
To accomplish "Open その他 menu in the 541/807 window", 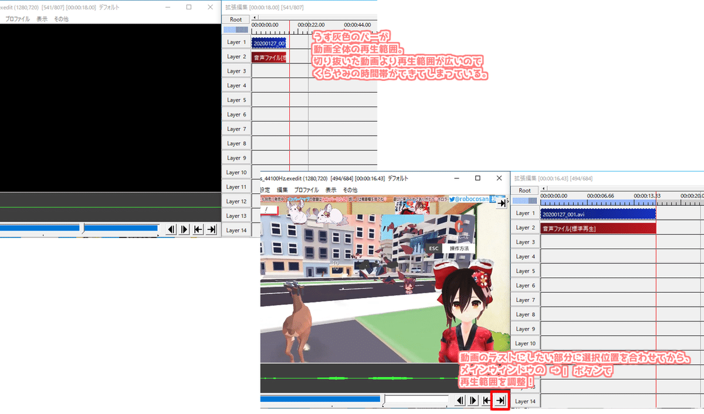I will [61, 19].
